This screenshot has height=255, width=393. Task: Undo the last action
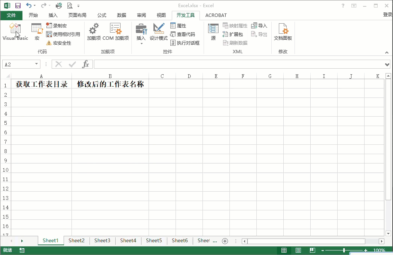click(28, 5)
